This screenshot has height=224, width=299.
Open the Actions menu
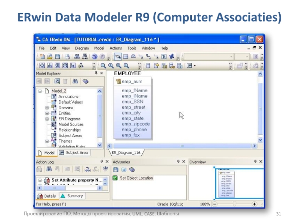coord(115,48)
